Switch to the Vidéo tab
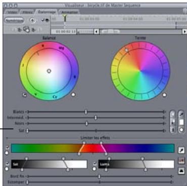This screenshot has height=186, width=187. tap(13, 12)
